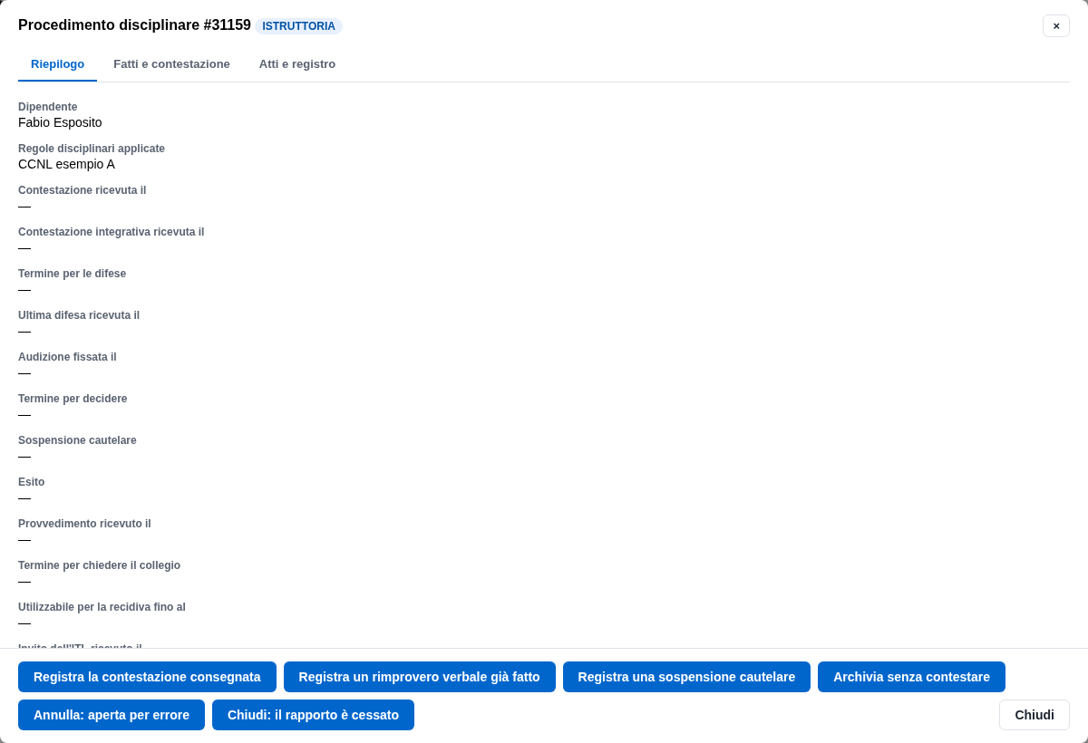Click the white Chiudi button
1088x743 pixels.
[x=1035, y=715]
